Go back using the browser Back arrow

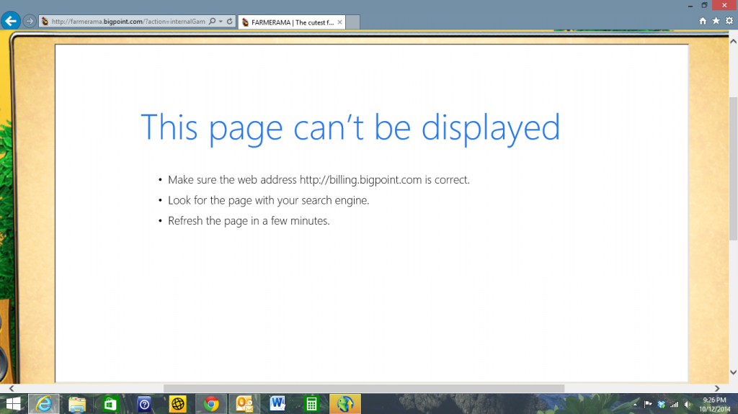tap(10, 21)
